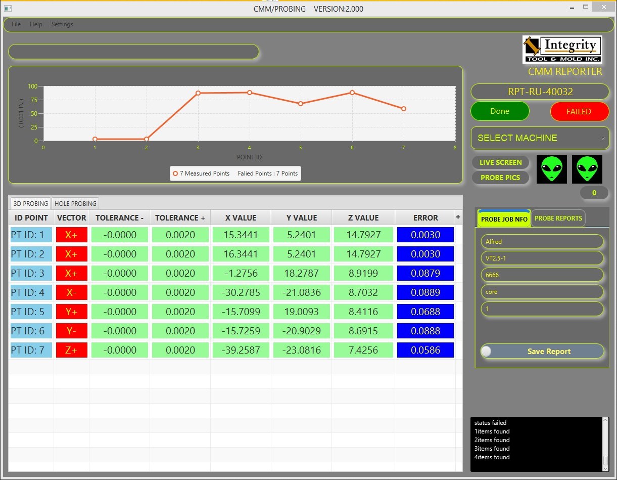Viewport: 617px width, 480px height.
Task: Click the Z VALUE column header
Action: pyautogui.click(x=363, y=217)
